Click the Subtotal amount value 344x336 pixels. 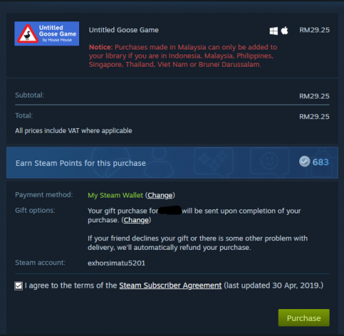click(x=314, y=96)
